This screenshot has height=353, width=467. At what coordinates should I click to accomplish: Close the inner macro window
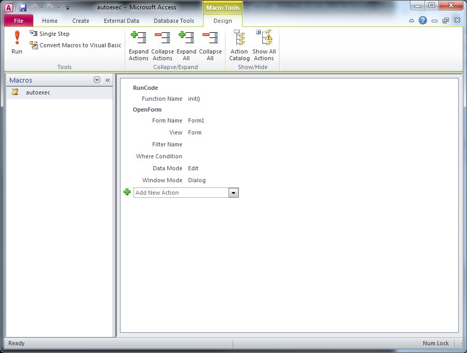[458, 21]
